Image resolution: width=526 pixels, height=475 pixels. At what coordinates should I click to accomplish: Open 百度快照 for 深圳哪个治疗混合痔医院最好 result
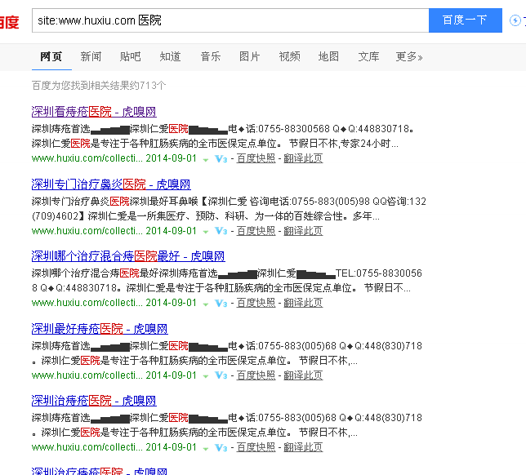click(256, 303)
